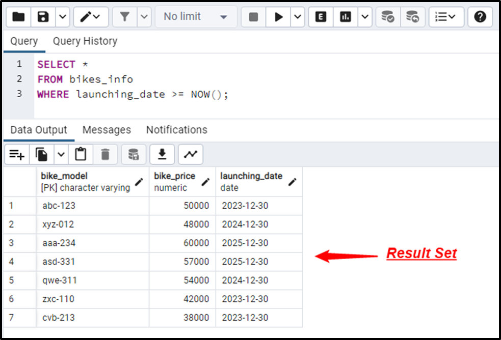
Task: Commit the current transaction
Action: click(x=388, y=17)
